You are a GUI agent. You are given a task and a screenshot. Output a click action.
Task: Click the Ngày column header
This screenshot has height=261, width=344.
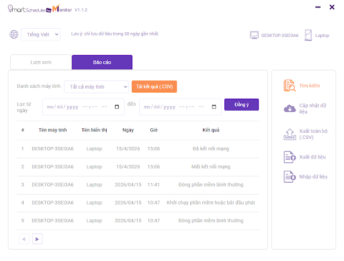(x=128, y=130)
